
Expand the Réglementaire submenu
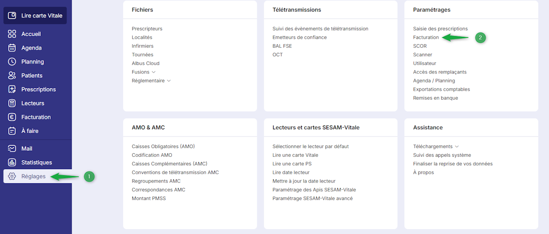(169, 81)
